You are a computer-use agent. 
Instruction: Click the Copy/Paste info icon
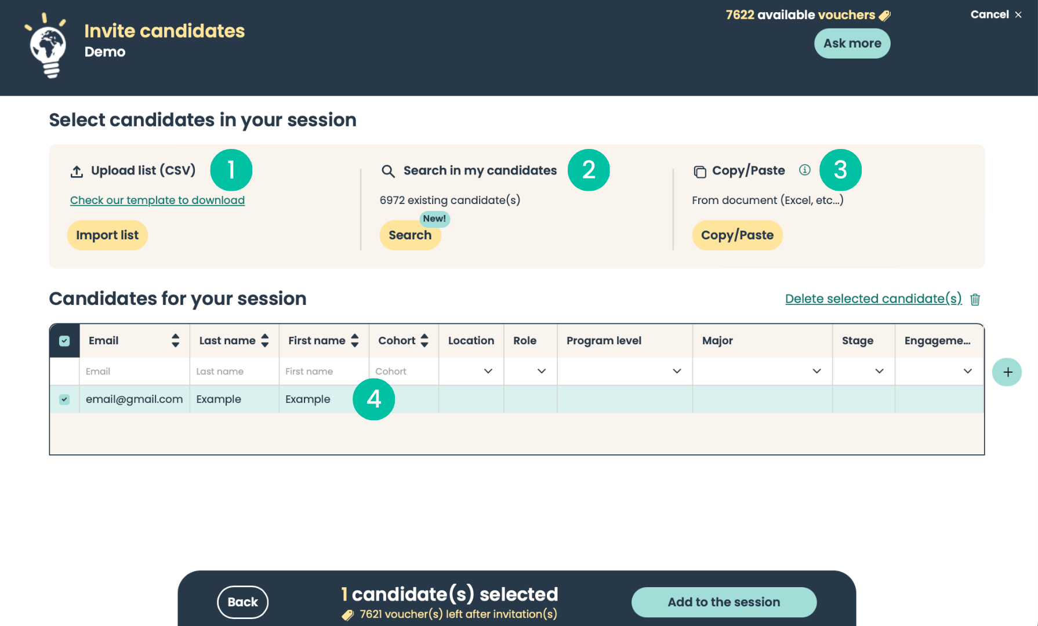[x=804, y=170]
